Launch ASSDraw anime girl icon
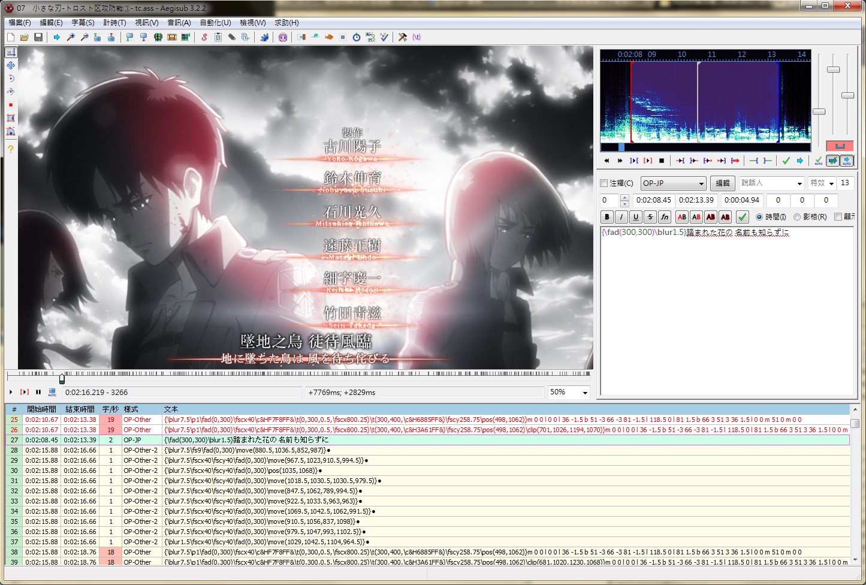Screen dimensions: 866x585 (283, 37)
